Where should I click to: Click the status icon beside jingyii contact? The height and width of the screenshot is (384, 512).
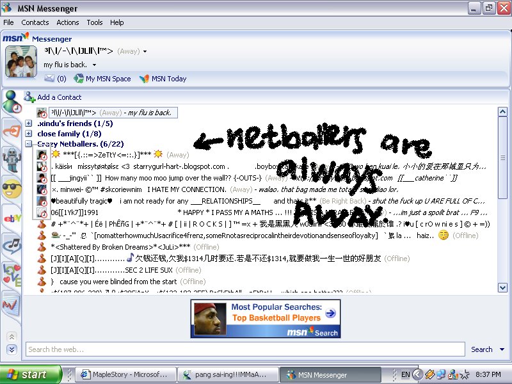(x=42, y=179)
